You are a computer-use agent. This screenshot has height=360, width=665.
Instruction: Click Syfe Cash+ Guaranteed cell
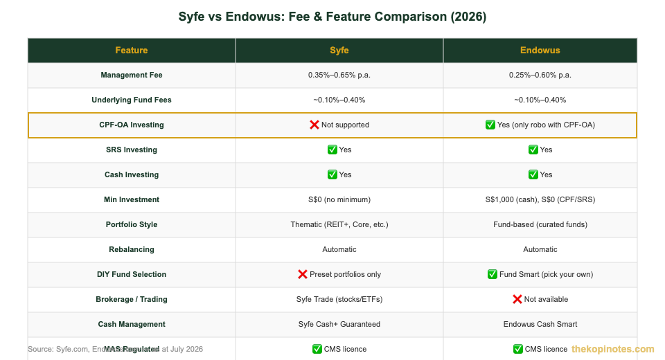point(339,325)
